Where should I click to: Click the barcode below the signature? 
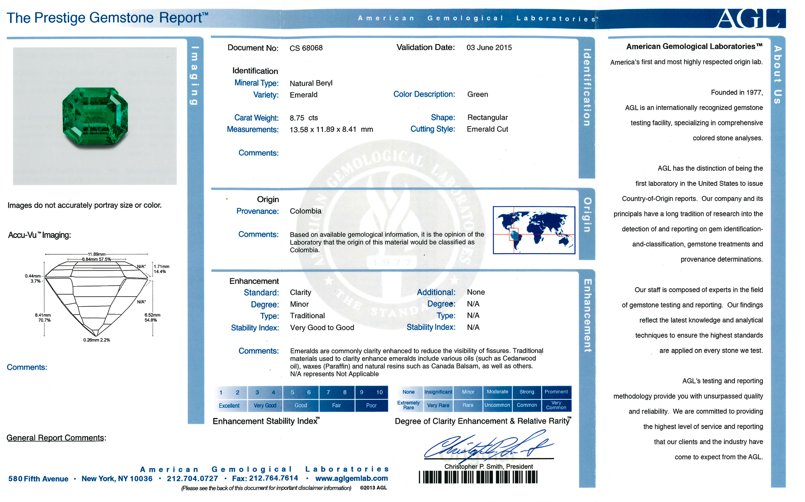point(478,477)
